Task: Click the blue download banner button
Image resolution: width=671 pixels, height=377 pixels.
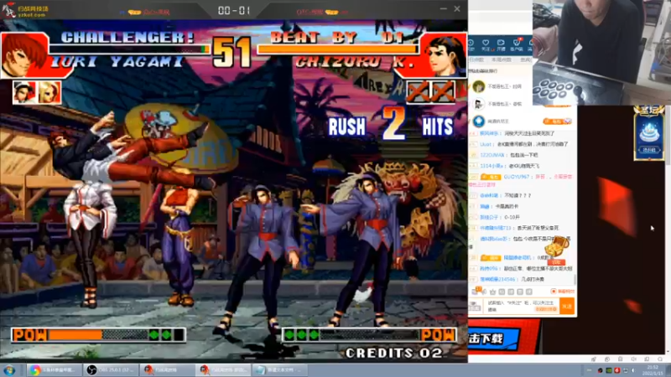Action: tap(494, 339)
